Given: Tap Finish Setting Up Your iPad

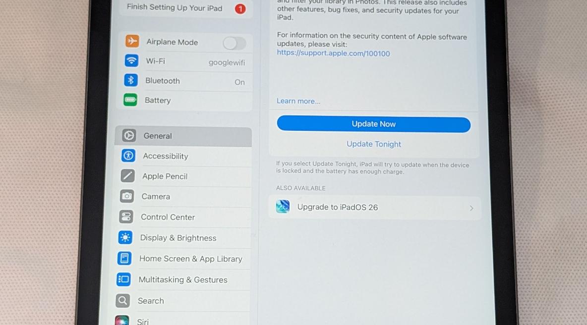Looking at the screenshot, I should pos(186,8).
